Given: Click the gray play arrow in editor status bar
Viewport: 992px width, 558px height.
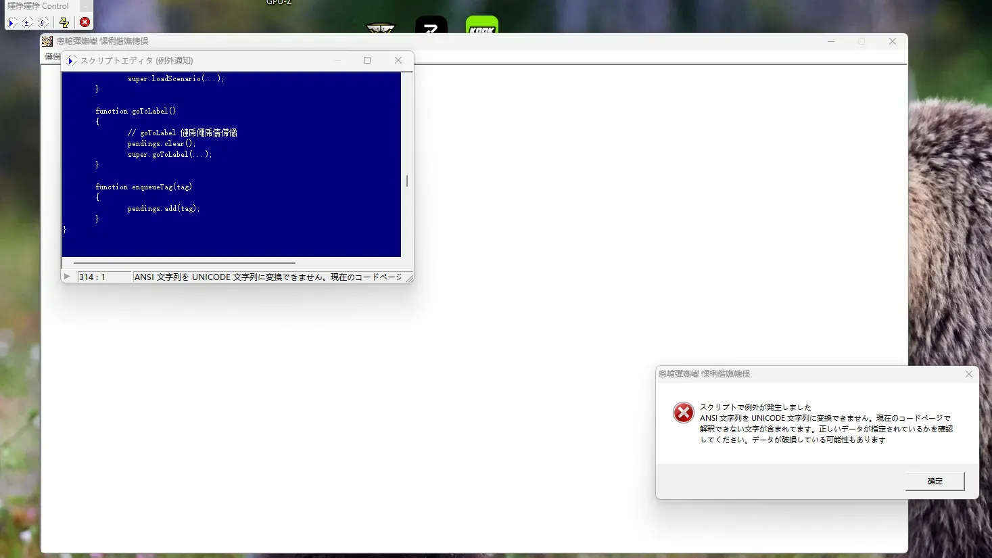Looking at the screenshot, I should 67,277.
